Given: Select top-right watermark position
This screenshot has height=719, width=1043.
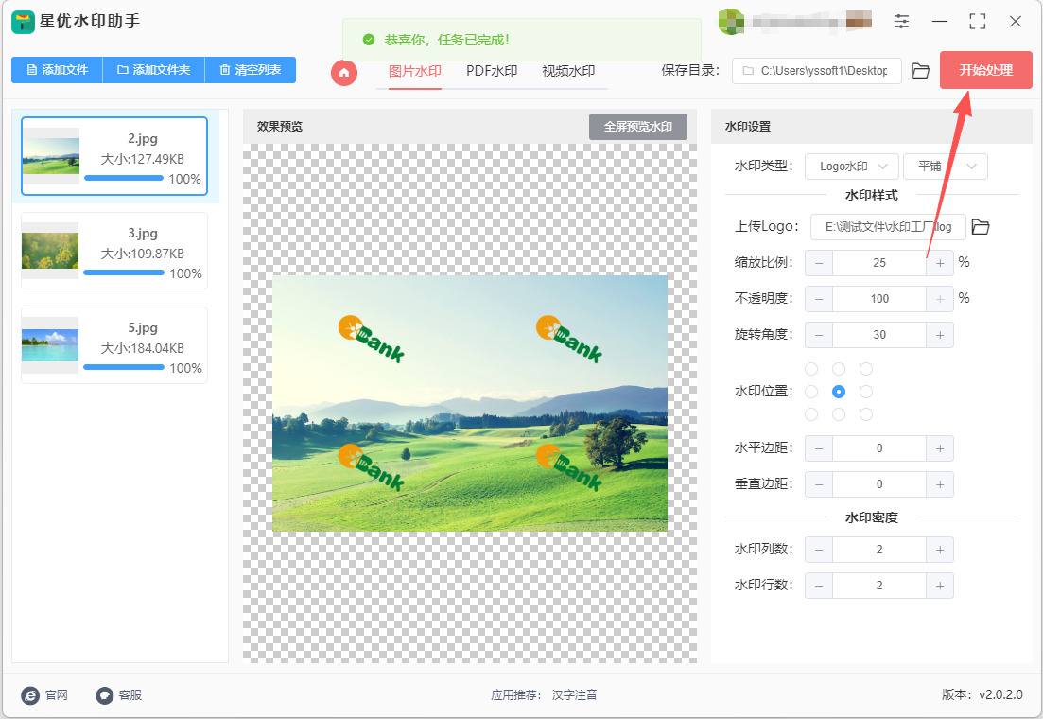Looking at the screenshot, I should click(866, 369).
